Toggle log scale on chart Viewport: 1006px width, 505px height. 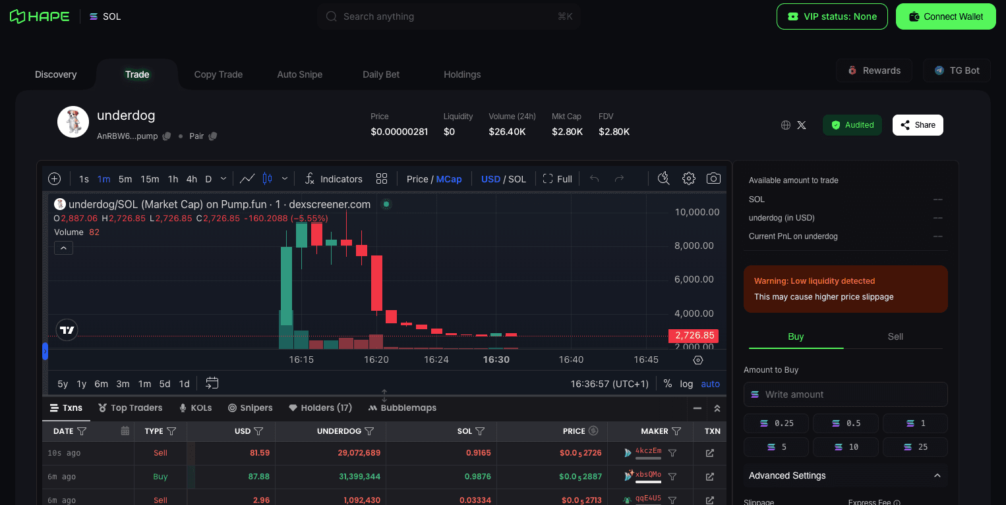686,384
